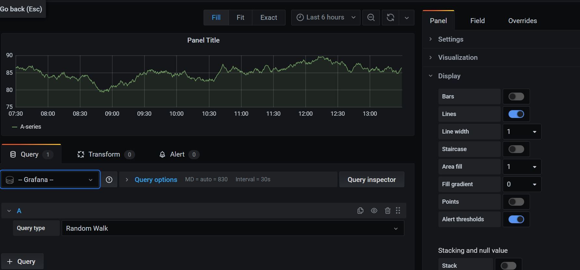
Task: Add a new query with + Query
Action: pyautogui.click(x=22, y=262)
